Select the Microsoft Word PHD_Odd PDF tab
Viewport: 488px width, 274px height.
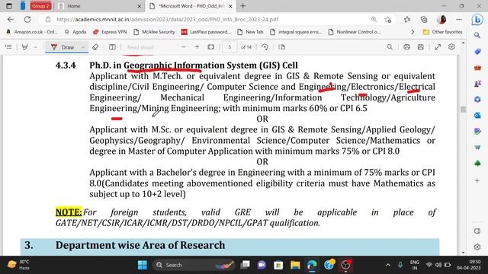click(191, 6)
